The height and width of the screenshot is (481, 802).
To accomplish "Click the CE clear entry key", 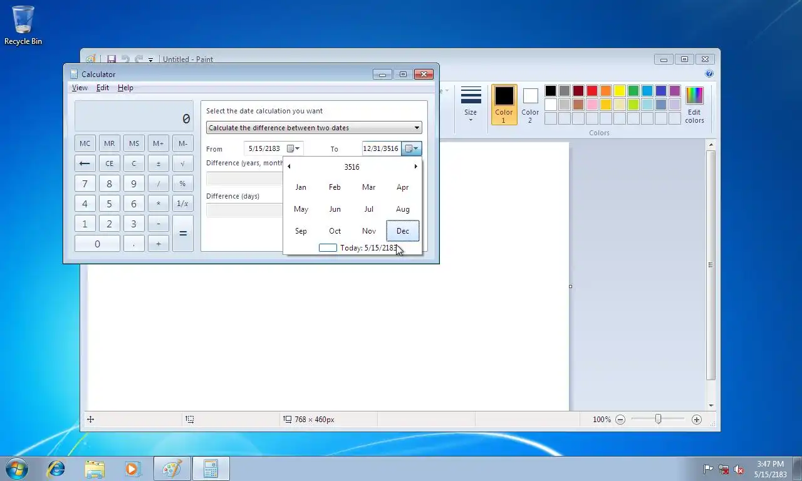I will [x=109, y=163].
